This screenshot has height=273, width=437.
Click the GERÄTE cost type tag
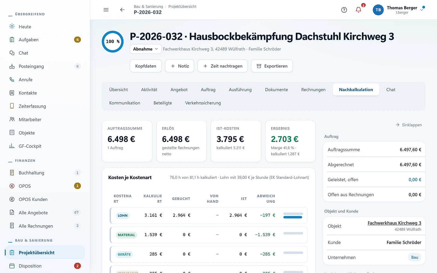124,254
